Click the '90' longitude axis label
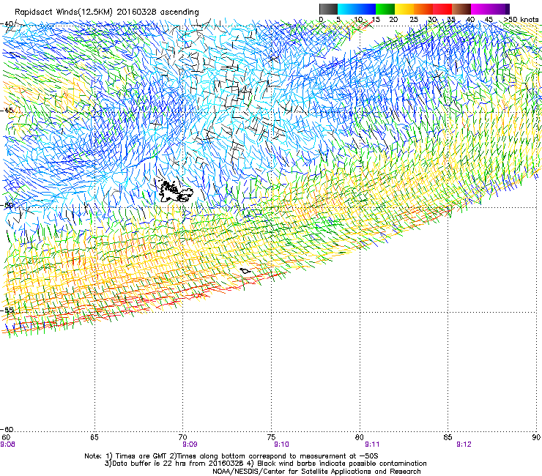Screen dimensions: 542x476 [536, 438]
